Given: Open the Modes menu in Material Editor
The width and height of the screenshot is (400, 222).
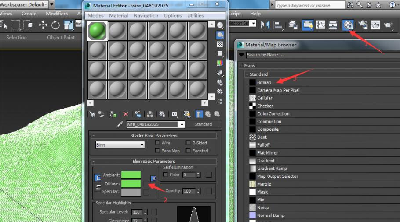Looking at the screenshot, I should [95, 15].
